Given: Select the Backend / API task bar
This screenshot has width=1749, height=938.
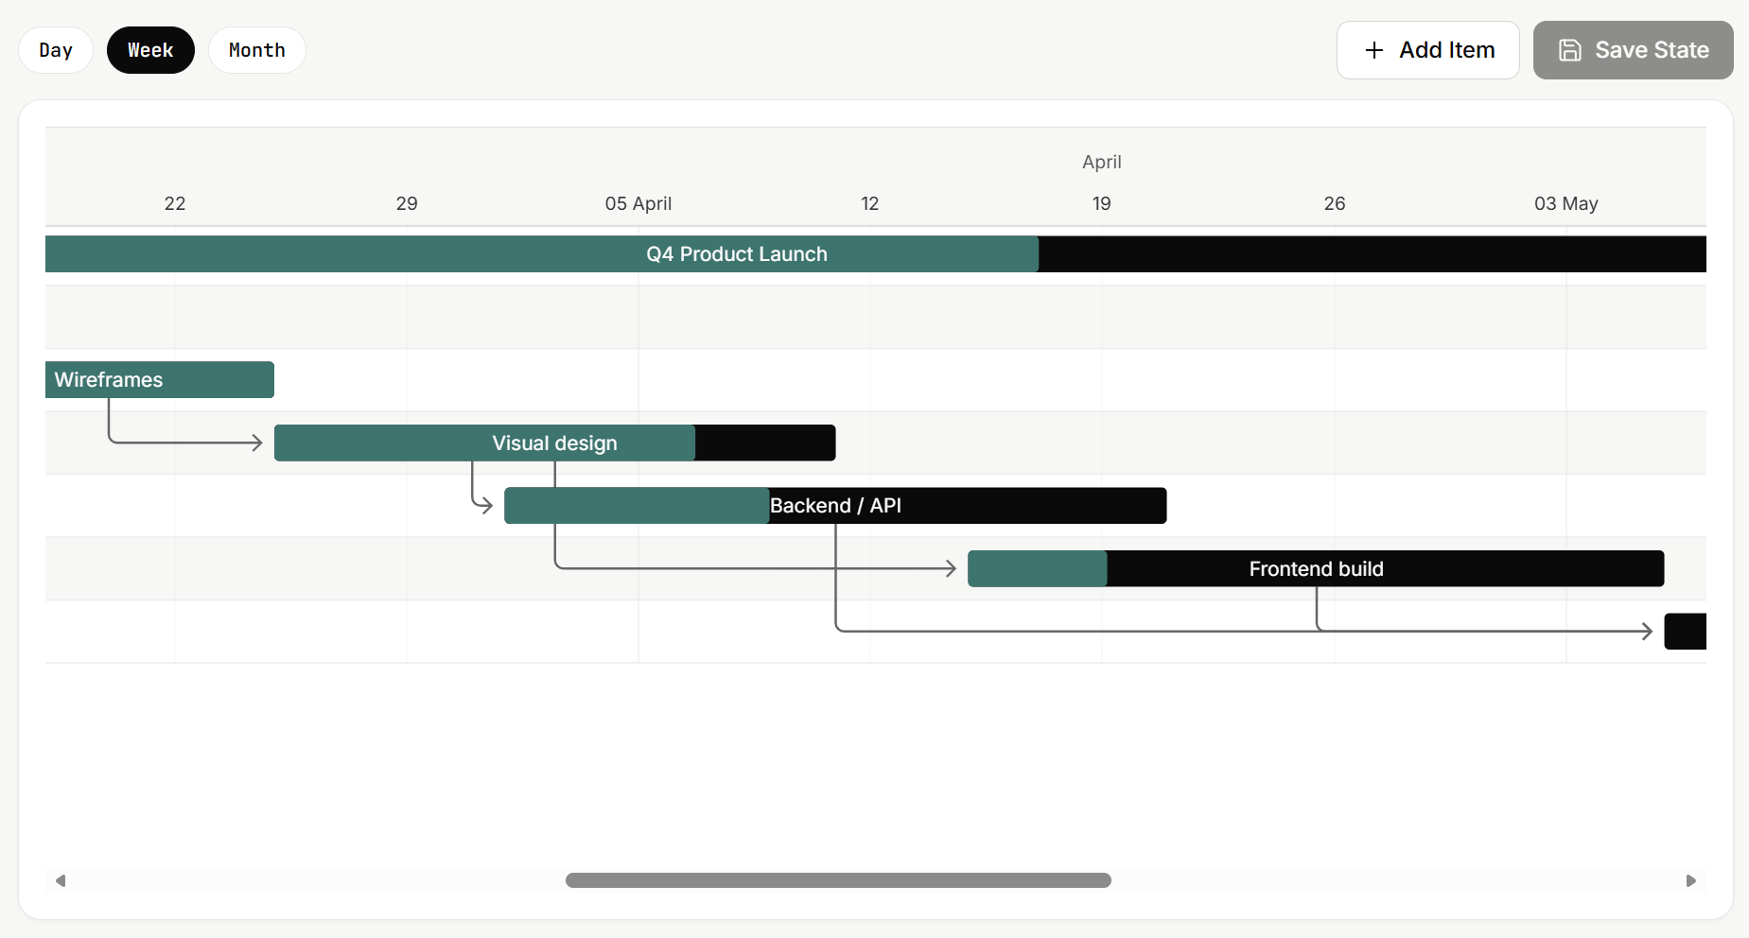Looking at the screenshot, I should click(x=835, y=506).
